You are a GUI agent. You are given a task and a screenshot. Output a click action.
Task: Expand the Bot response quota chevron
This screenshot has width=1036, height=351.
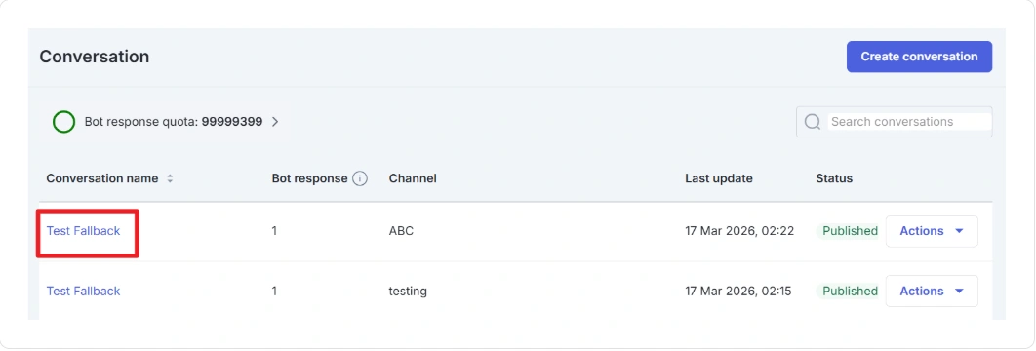[x=275, y=122]
